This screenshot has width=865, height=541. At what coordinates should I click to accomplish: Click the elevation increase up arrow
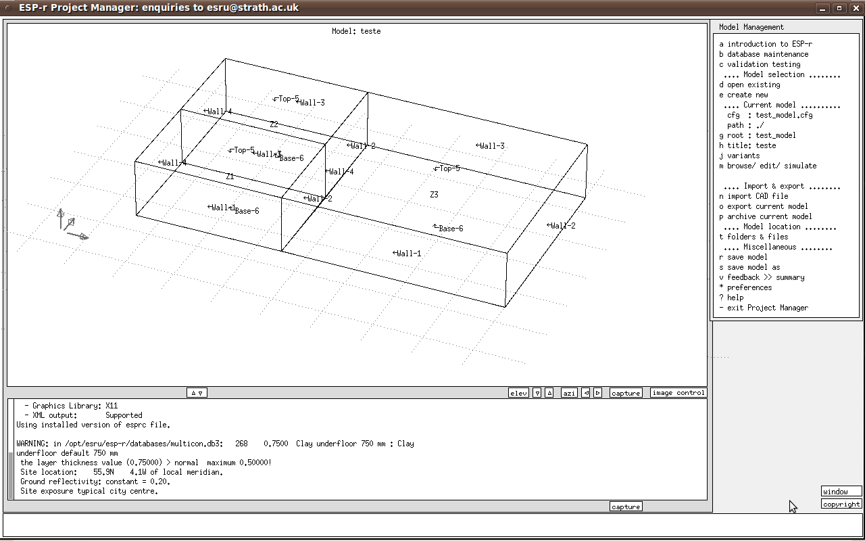(x=549, y=393)
